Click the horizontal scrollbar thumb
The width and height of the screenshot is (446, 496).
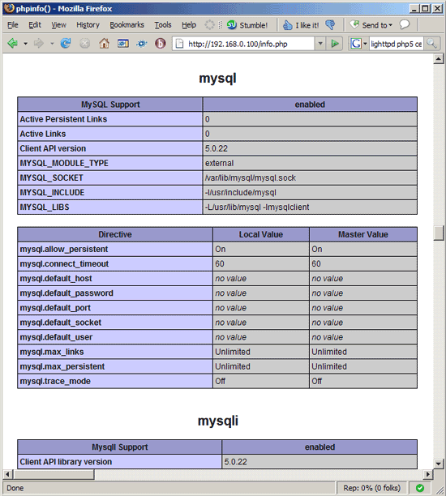[54, 474]
